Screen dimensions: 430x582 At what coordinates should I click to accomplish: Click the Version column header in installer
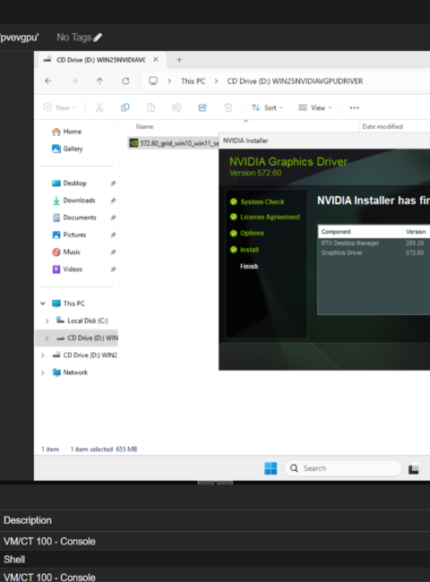click(x=416, y=232)
